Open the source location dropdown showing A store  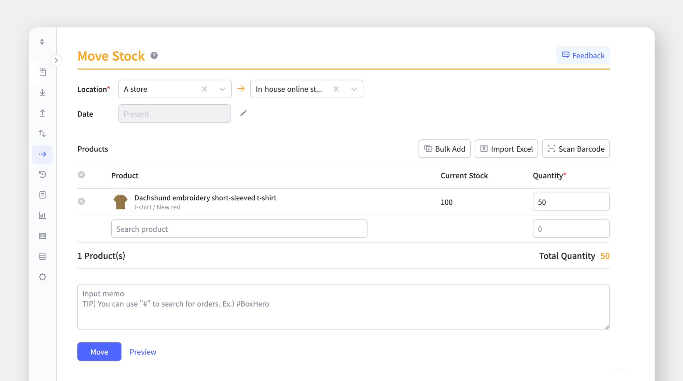pyautogui.click(x=222, y=89)
